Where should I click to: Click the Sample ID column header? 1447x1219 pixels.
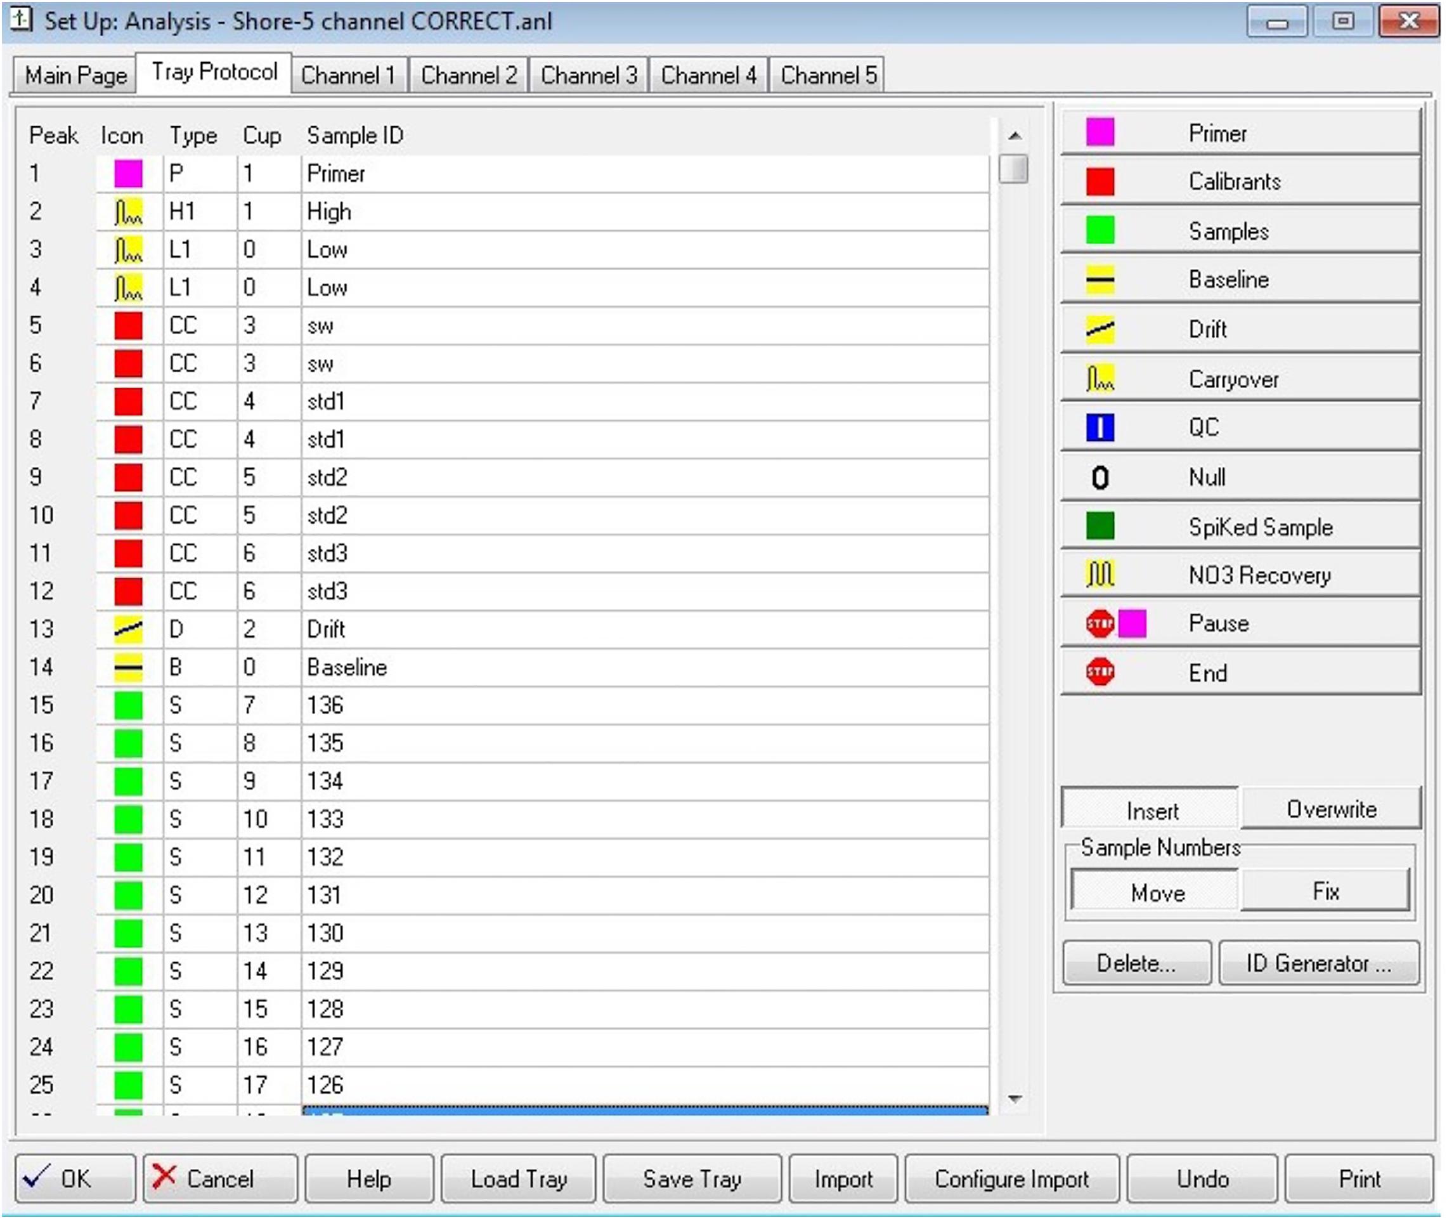[355, 136]
